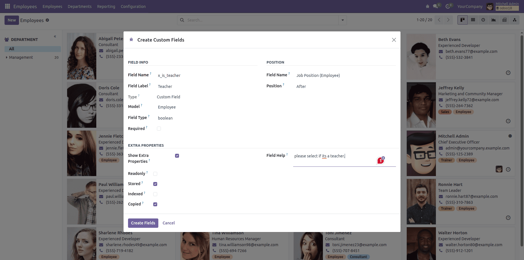Open the Configuration menu
524x260 pixels.
point(133,6)
